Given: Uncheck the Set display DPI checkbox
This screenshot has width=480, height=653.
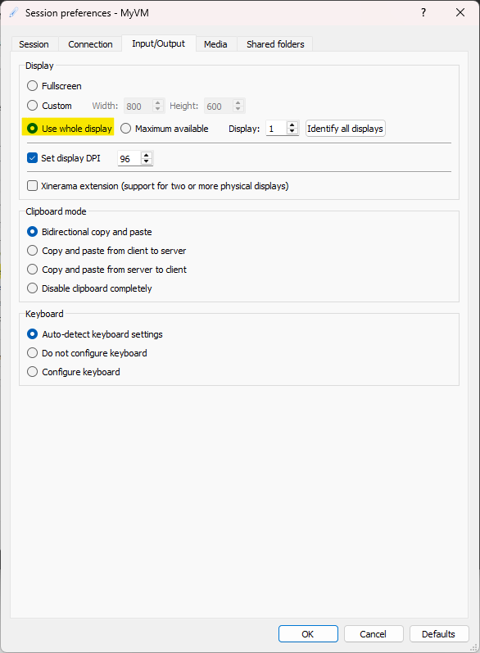Looking at the screenshot, I should point(32,158).
